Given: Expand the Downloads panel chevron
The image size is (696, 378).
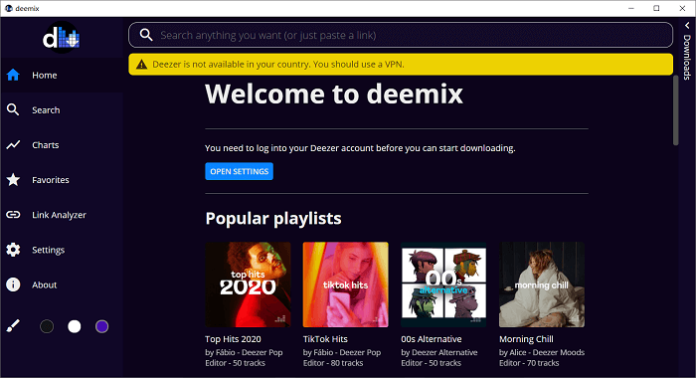Looking at the screenshot, I should click(x=687, y=26).
